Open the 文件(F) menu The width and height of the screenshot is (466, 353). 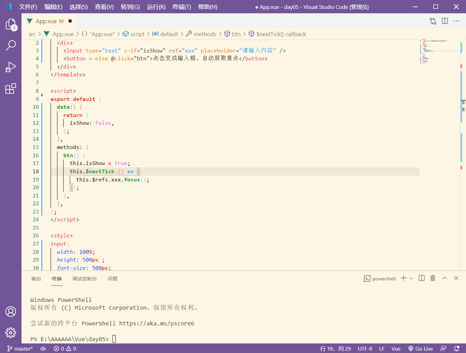pos(28,7)
